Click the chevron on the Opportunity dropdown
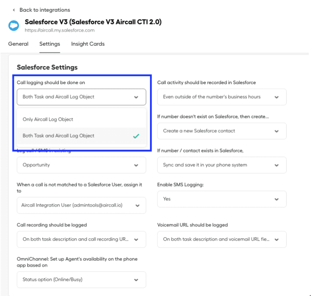The width and height of the screenshot is (315, 296). pos(136,165)
